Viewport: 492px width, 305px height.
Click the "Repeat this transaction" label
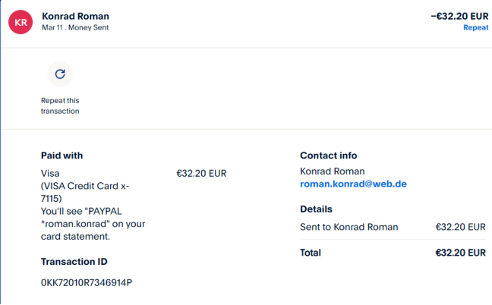click(60, 105)
